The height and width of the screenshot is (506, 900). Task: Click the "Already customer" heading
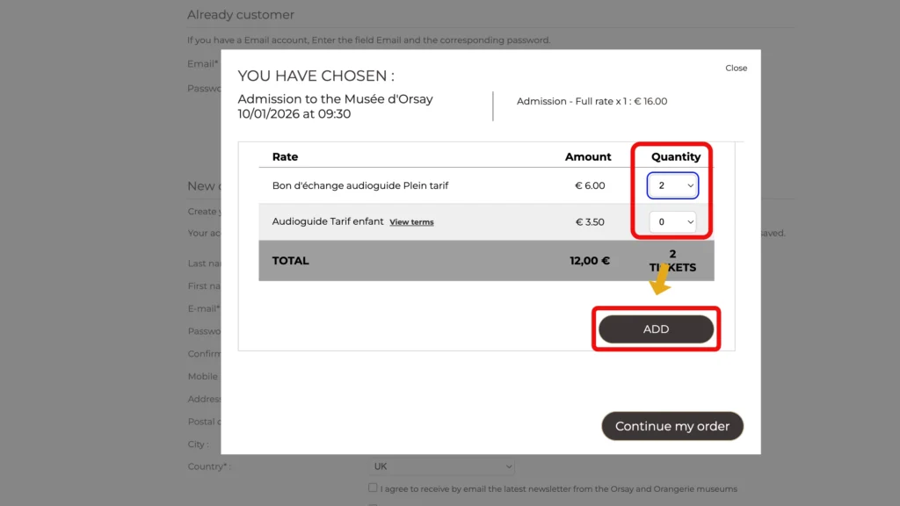[x=241, y=15]
